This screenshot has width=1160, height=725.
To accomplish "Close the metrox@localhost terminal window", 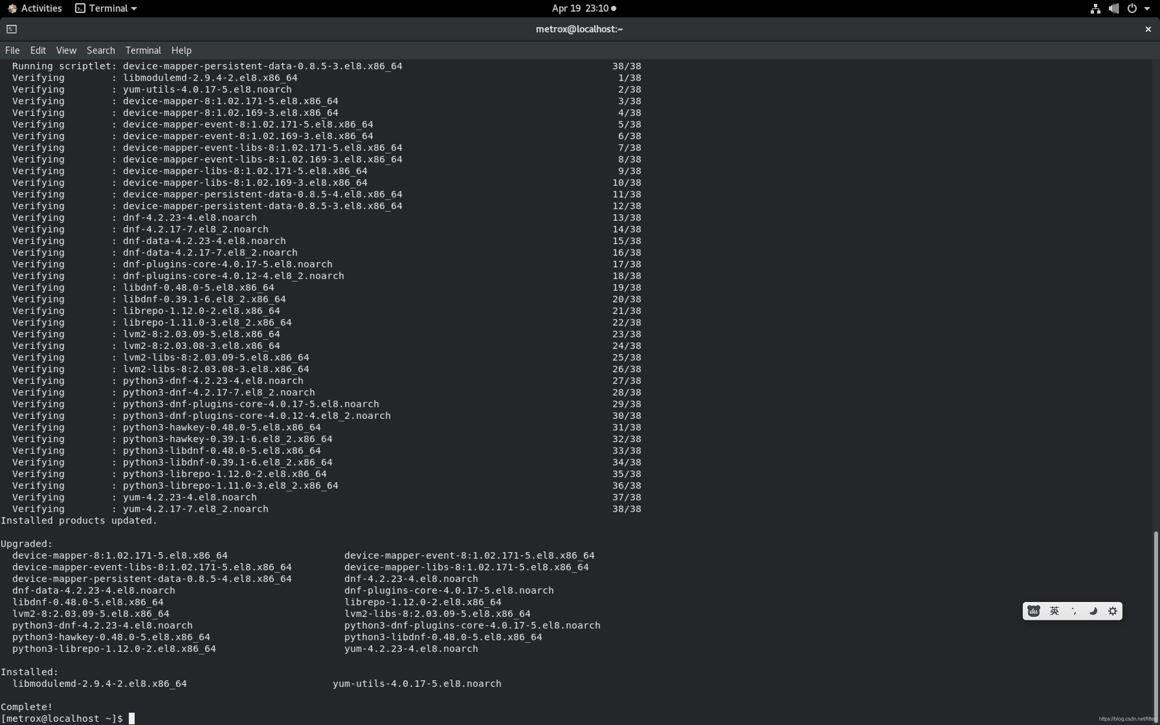I will pos(1148,29).
